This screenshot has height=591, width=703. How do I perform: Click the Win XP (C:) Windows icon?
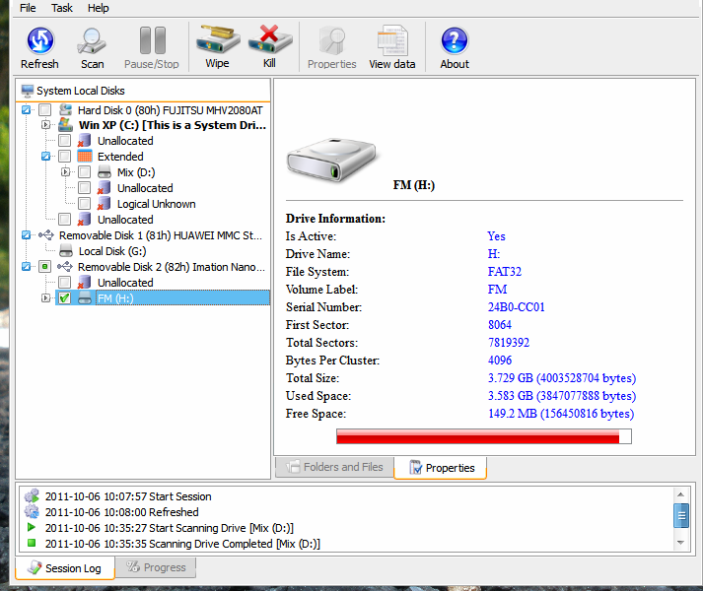[x=65, y=124]
